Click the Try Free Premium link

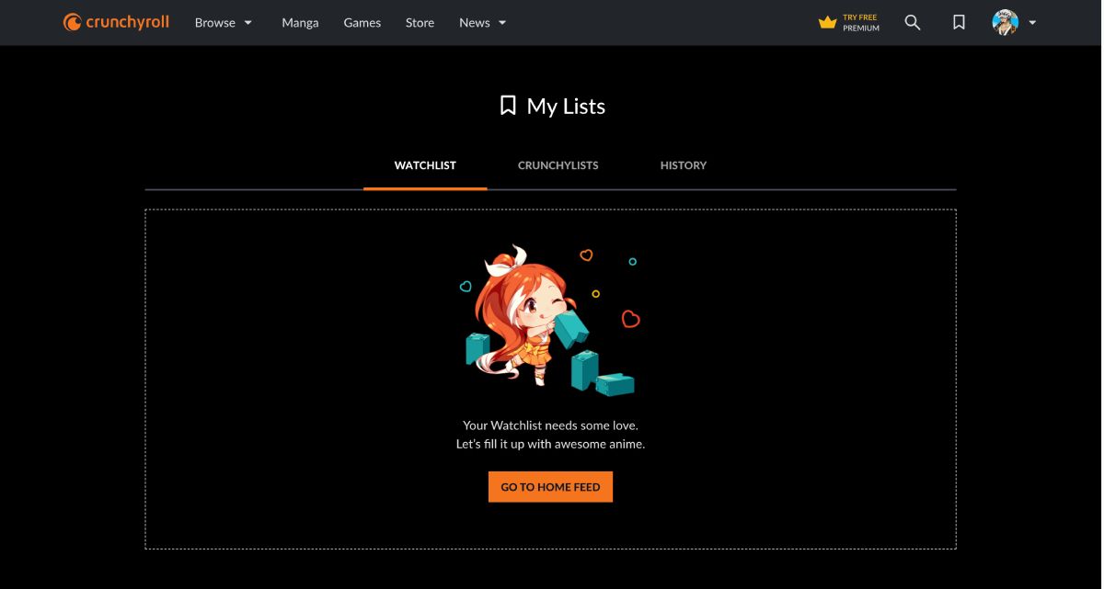click(x=849, y=22)
